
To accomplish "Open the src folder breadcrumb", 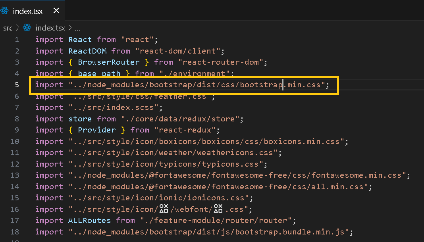I will (x=8, y=28).
